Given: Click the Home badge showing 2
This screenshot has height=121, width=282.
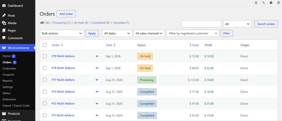Looking at the screenshot, I should 14,56.
